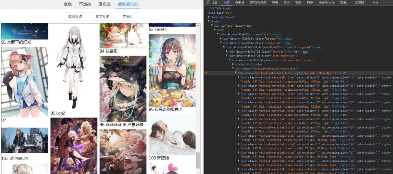Viewport: 393px width, 174px height.
Task: Collapse the div id="app" node
Action: (x=212, y=26)
